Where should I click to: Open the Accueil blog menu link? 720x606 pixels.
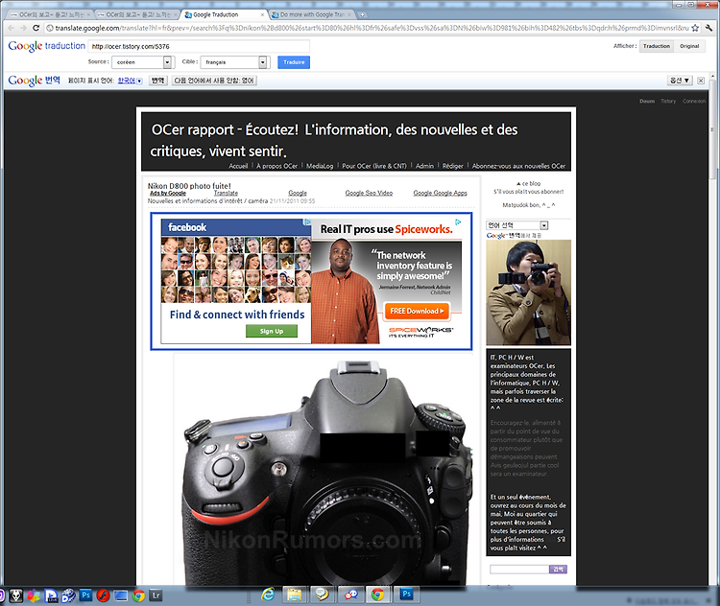tap(238, 166)
